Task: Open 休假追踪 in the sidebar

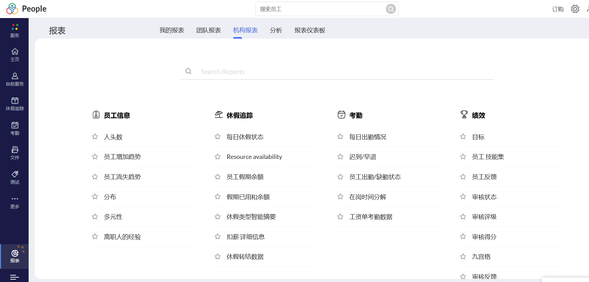Action: [x=15, y=104]
